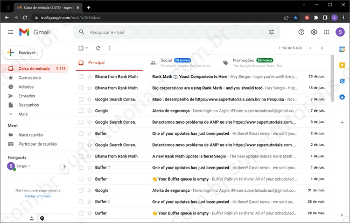This screenshot has width=350, height=223.
Task: Open a new browser tab
Action: (x=89, y=8)
